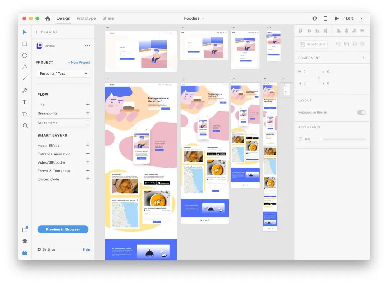Click the + New Project link
Viewport: 388px width, 284px height.
click(x=79, y=63)
